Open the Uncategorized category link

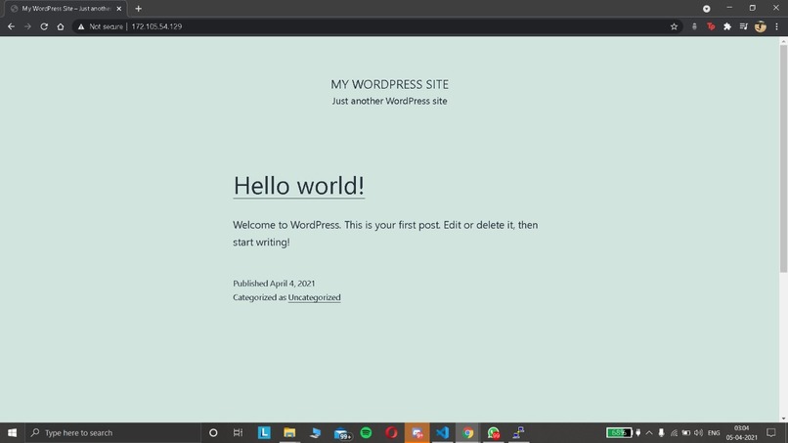(314, 297)
